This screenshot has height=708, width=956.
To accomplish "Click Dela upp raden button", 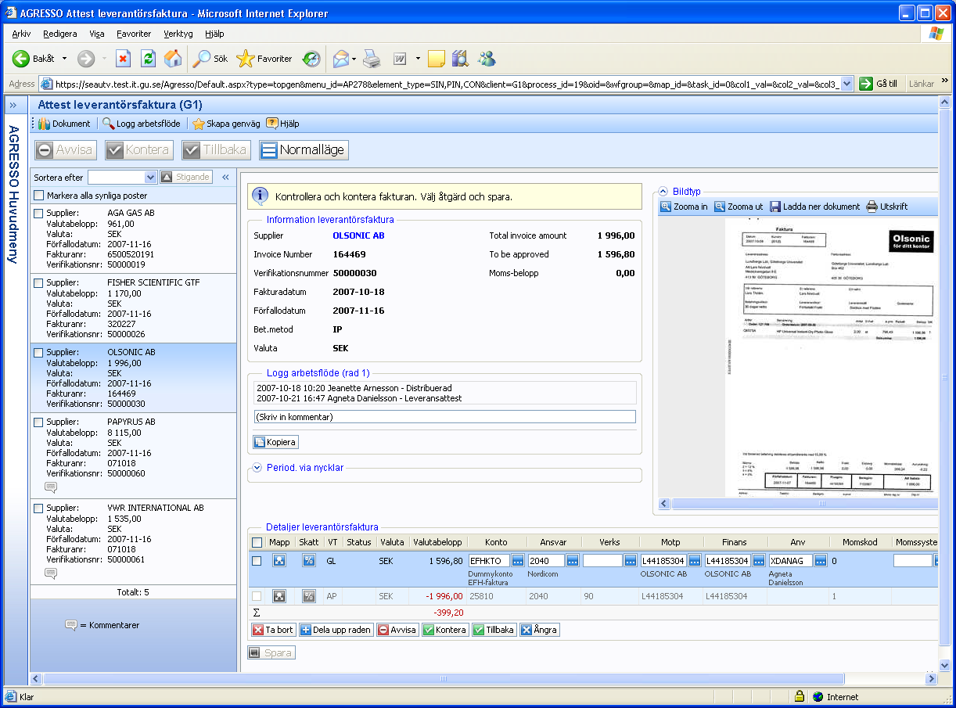I will (336, 630).
